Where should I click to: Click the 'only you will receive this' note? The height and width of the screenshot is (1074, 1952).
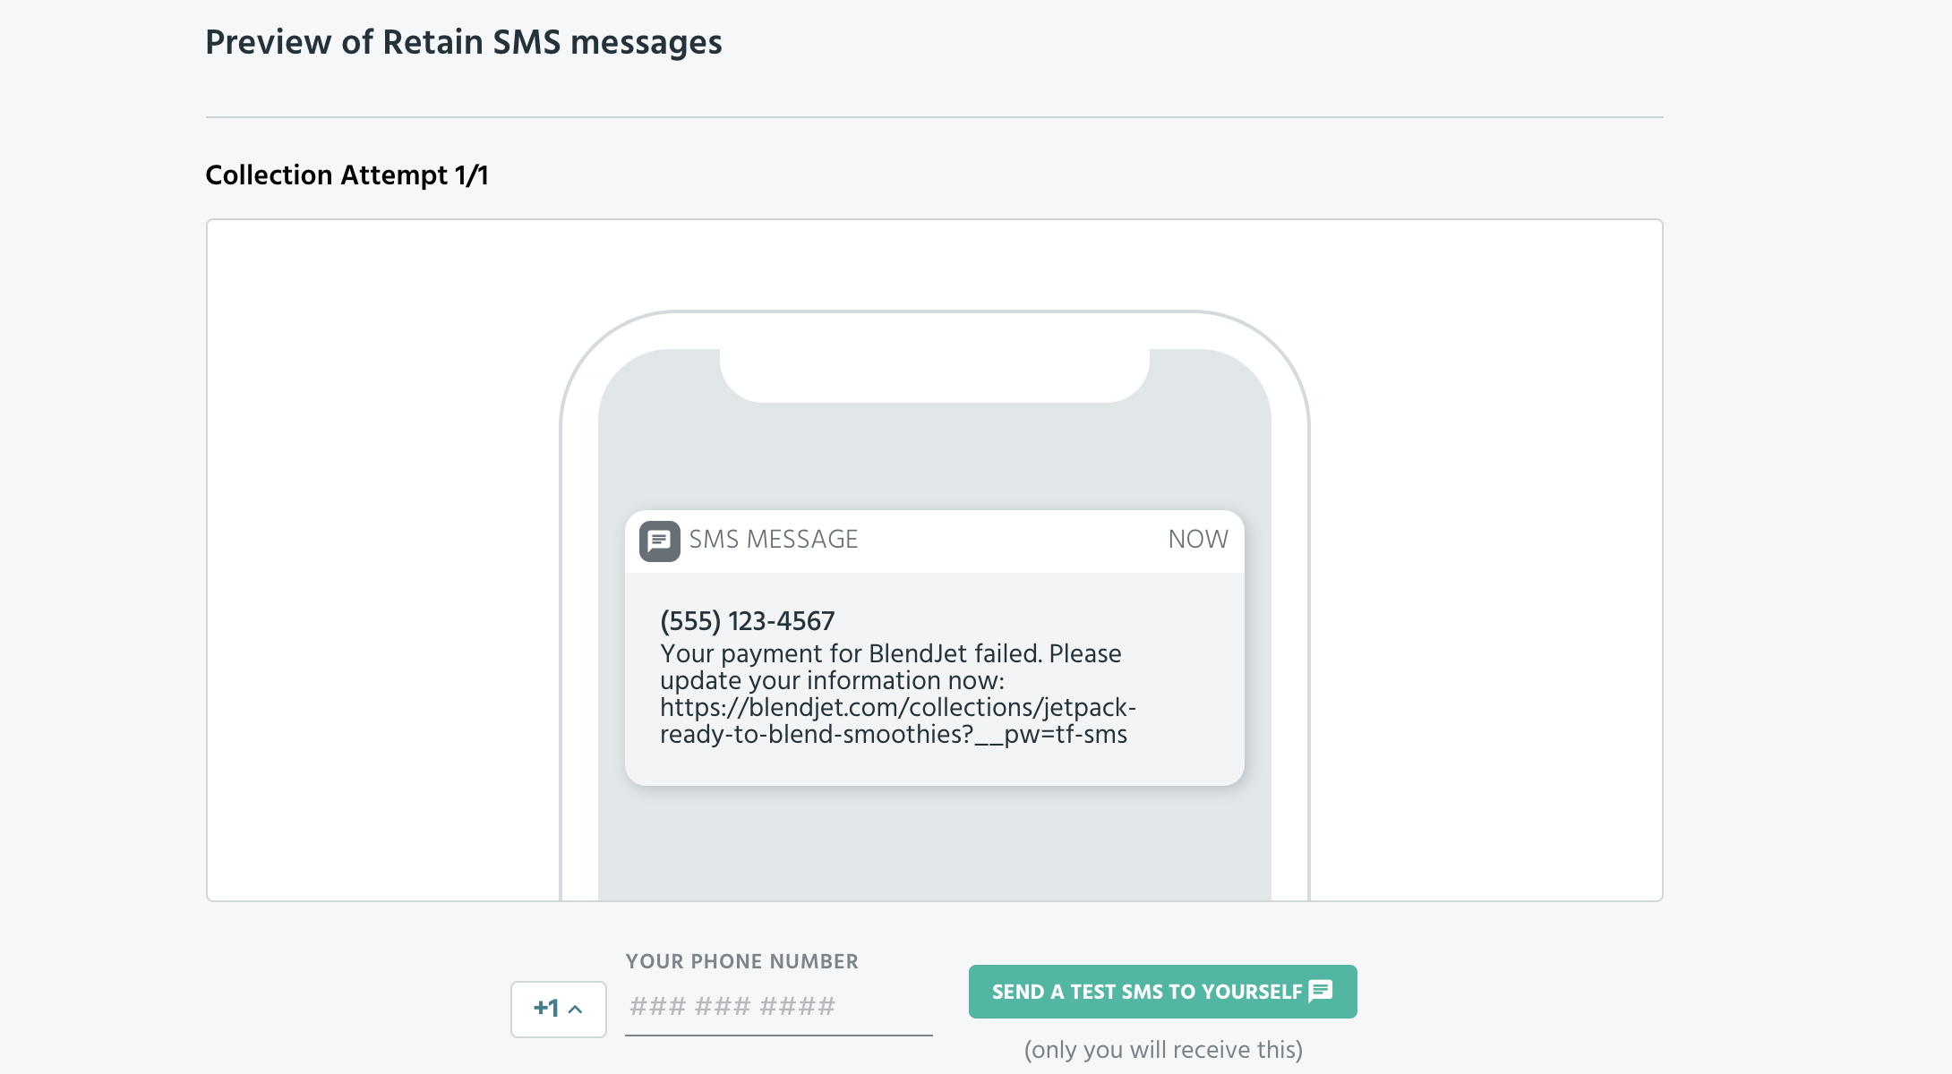pos(1163,1049)
